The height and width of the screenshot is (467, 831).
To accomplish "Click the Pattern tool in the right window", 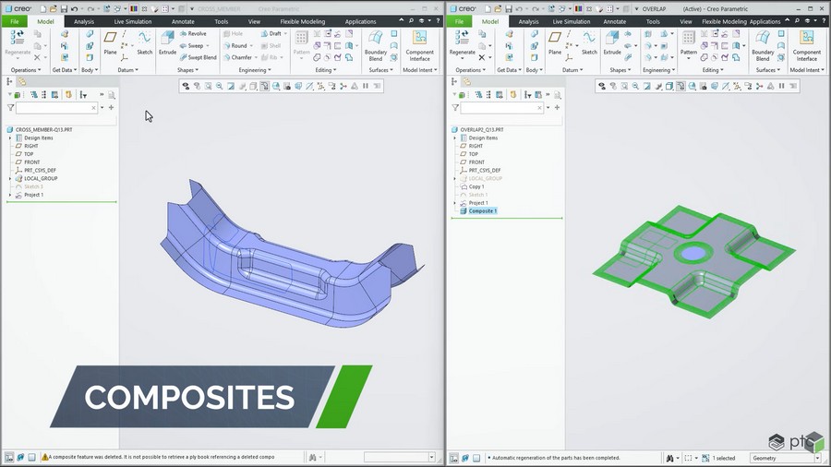I will [689, 42].
